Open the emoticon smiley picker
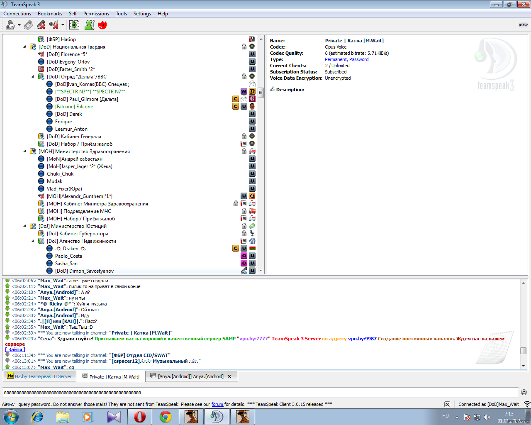Image resolution: width=531 pixels, height=425 pixels. pyautogui.click(x=524, y=392)
